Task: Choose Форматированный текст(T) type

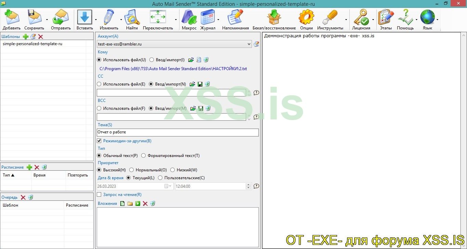Action: point(144,156)
